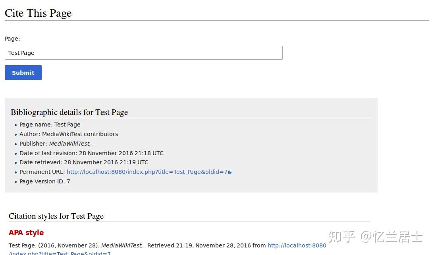Click the red "APA style" heading
434x255 pixels.
(x=26, y=233)
